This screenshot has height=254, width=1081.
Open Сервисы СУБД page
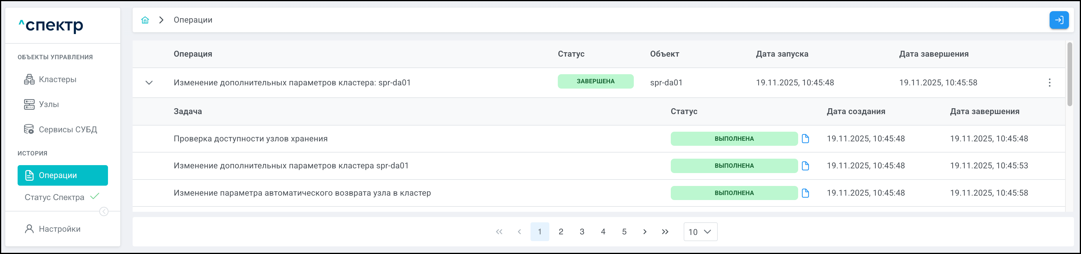click(67, 130)
